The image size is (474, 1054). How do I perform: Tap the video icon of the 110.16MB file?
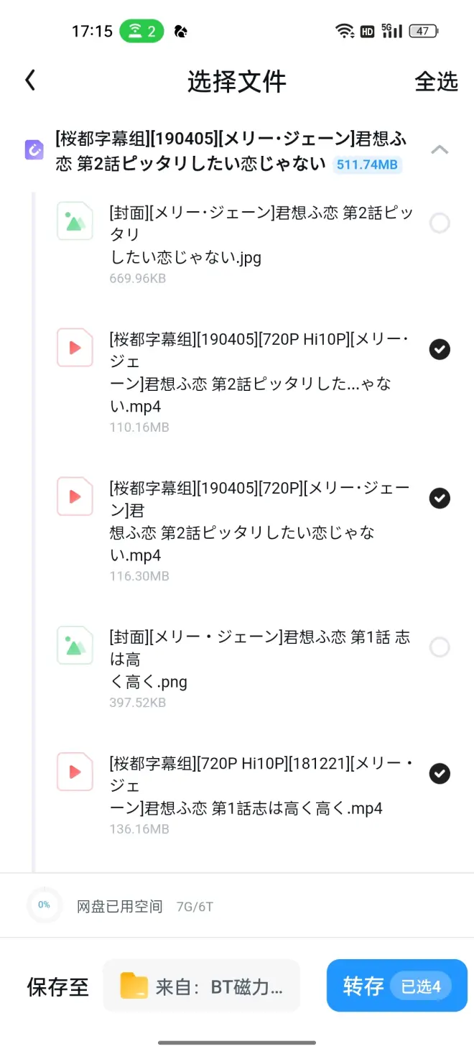(x=75, y=348)
